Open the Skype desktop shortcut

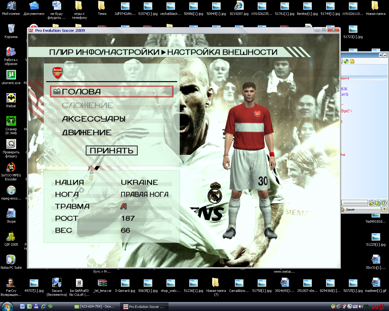(11, 216)
